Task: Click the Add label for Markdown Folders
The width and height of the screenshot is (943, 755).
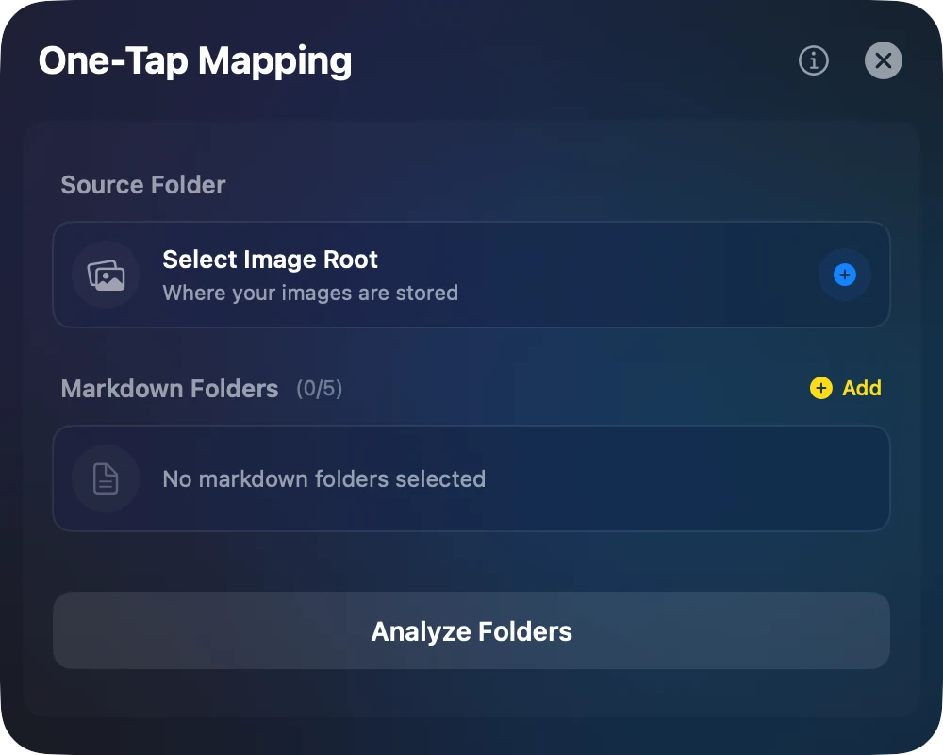Action: (x=861, y=388)
